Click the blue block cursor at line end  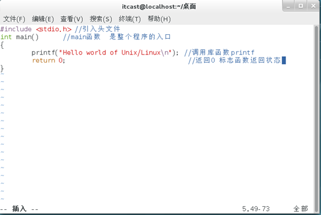click(284, 60)
